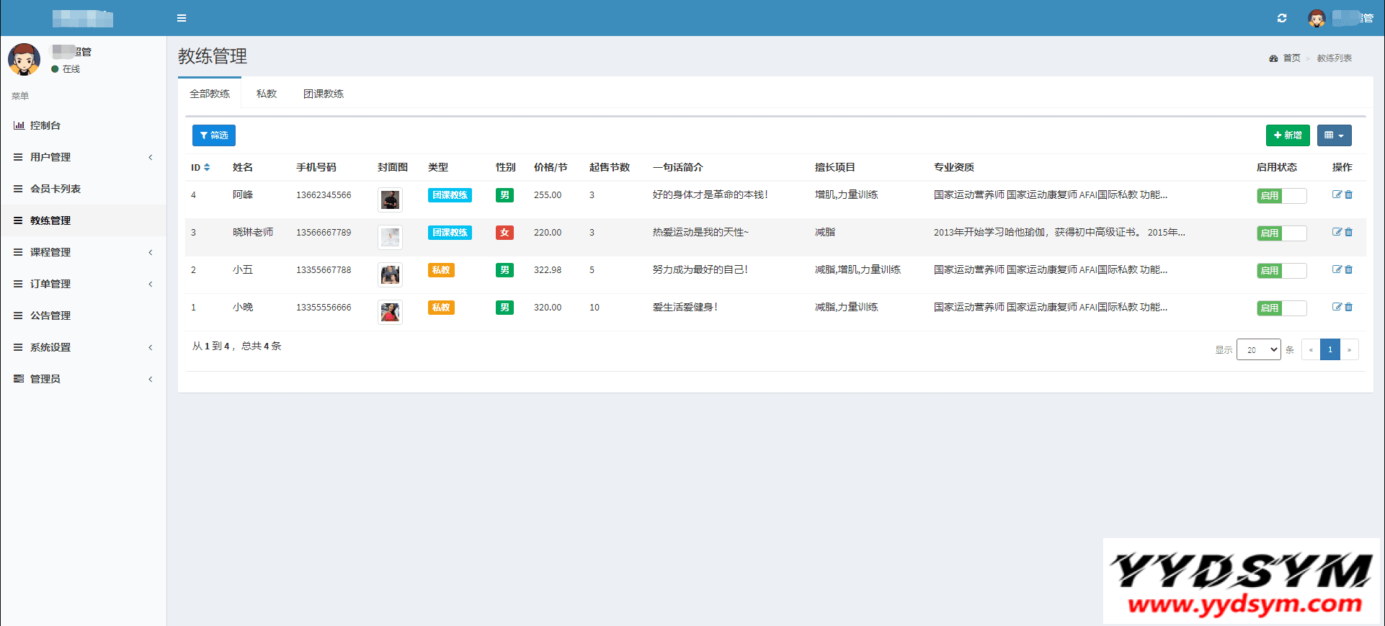Viewport: 1385px width, 626px height.
Task: Click the blue 筛选 filter button
Action: tap(214, 135)
